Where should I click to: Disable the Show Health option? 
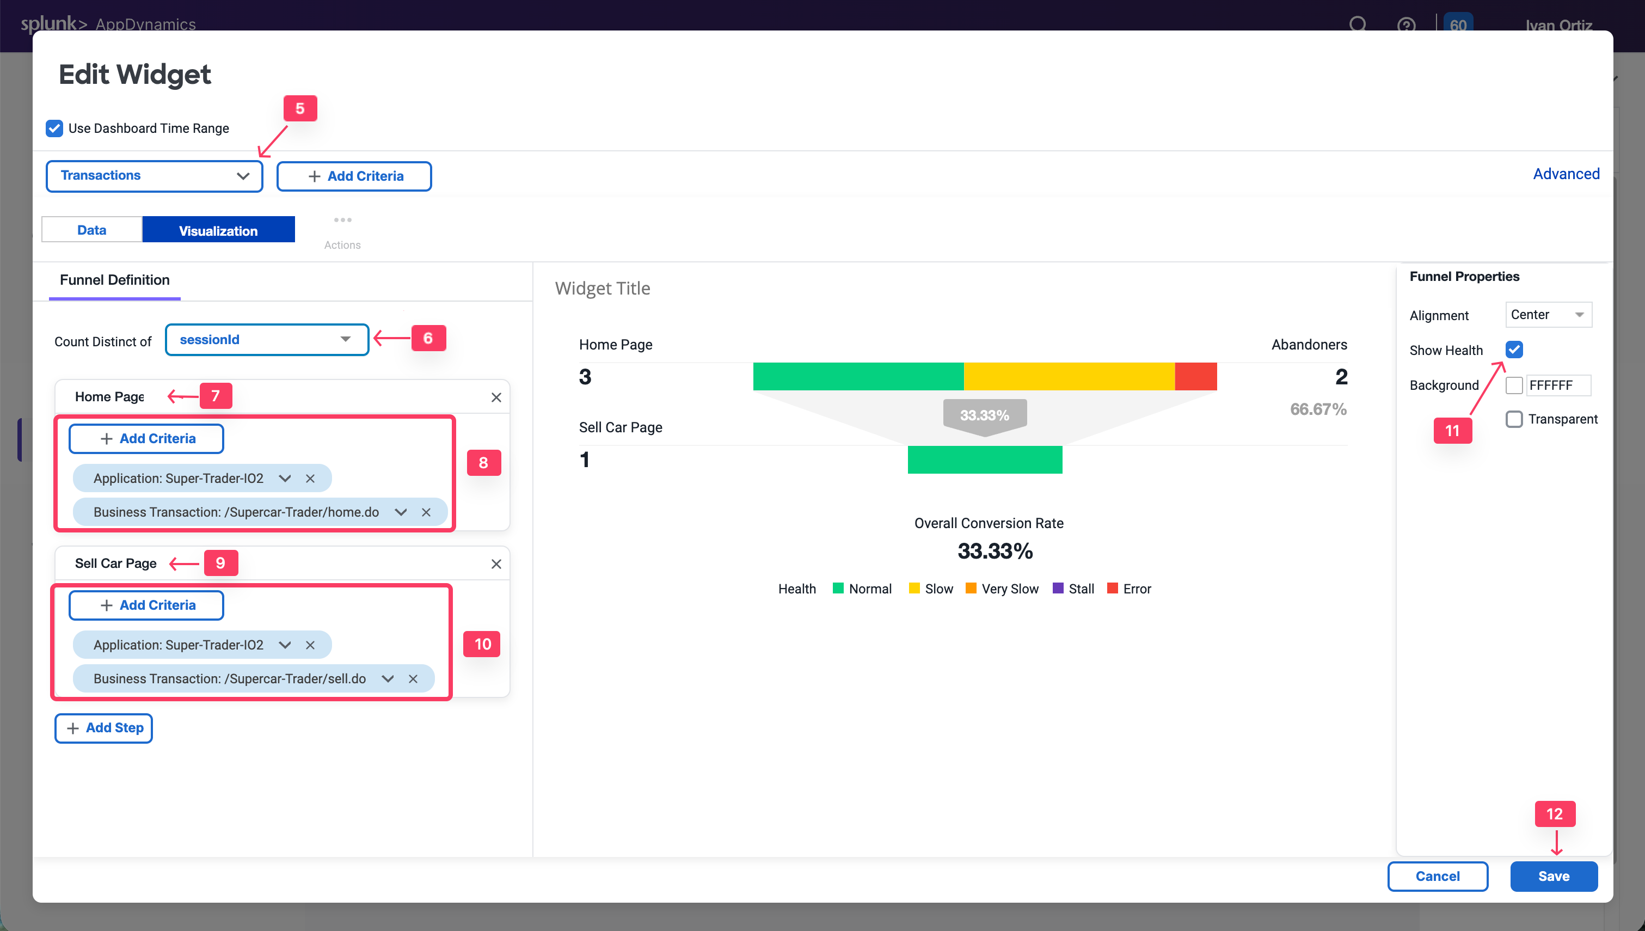point(1514,349)
